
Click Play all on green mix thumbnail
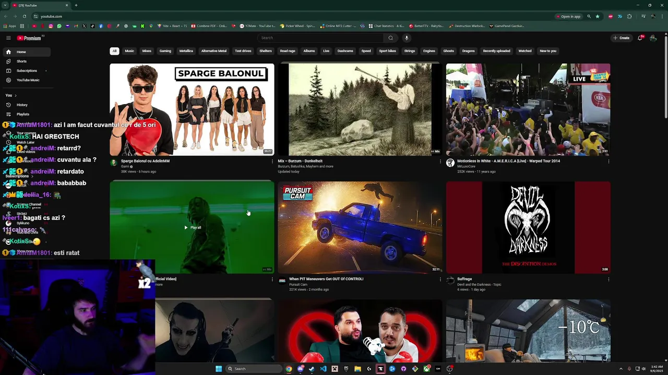coord(193,228)
